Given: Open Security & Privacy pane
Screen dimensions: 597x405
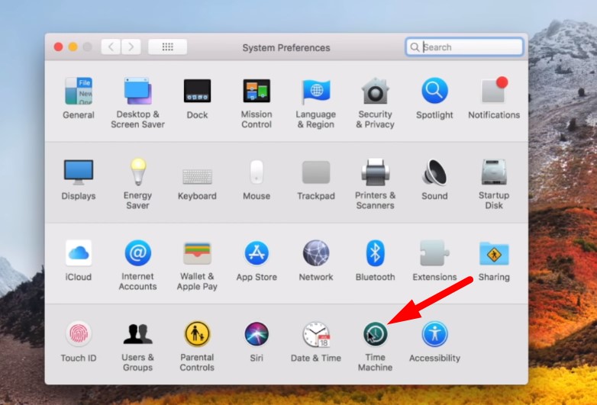Looking at the screenshot, I should (375, 92).
